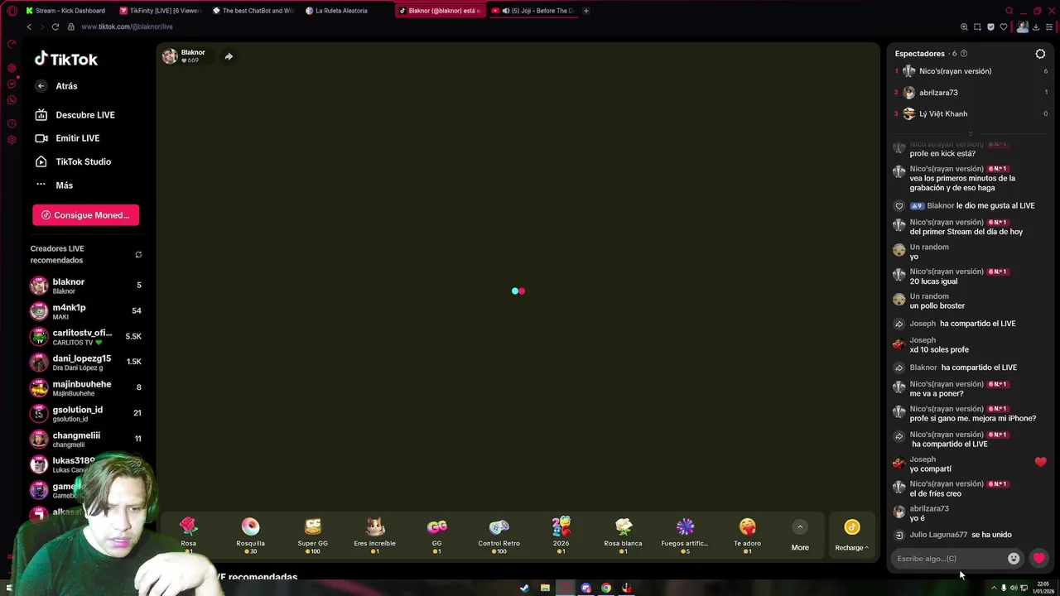Open the Opera menu logo
1060x596 pixels.
pos(12,11)
